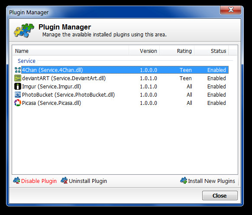Screen dimensions: 252x215
Task: Sort the list by Name column
Action: point(71,51)
